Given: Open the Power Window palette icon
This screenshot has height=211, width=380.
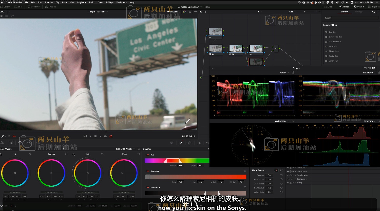Looking at the screenshot, I should click(x=190, y=143).
